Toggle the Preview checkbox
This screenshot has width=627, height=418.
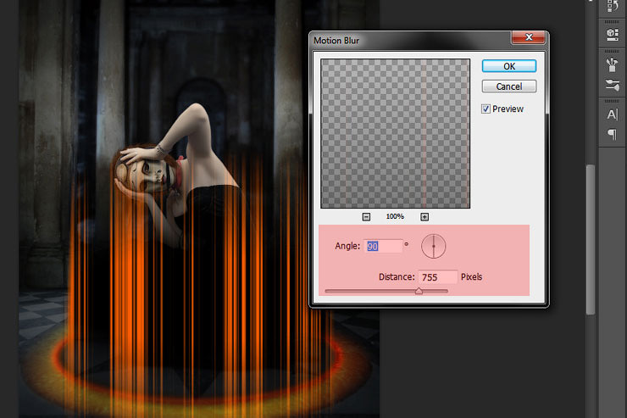[486, 109]
